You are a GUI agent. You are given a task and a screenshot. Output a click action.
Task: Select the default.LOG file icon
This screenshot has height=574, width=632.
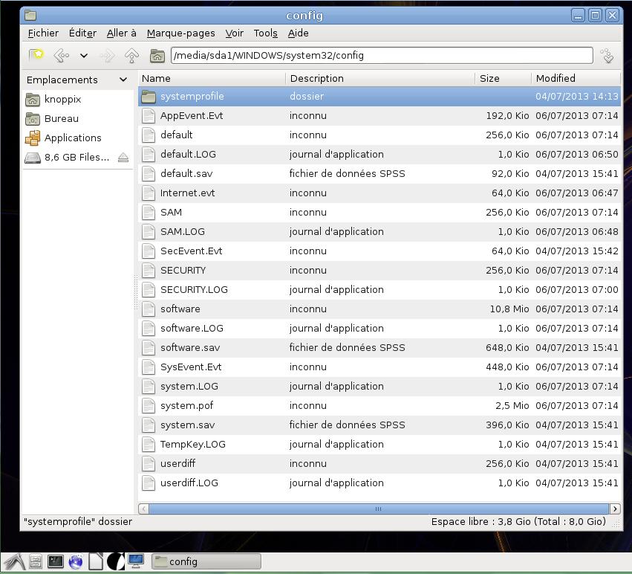tap(149, 155)
